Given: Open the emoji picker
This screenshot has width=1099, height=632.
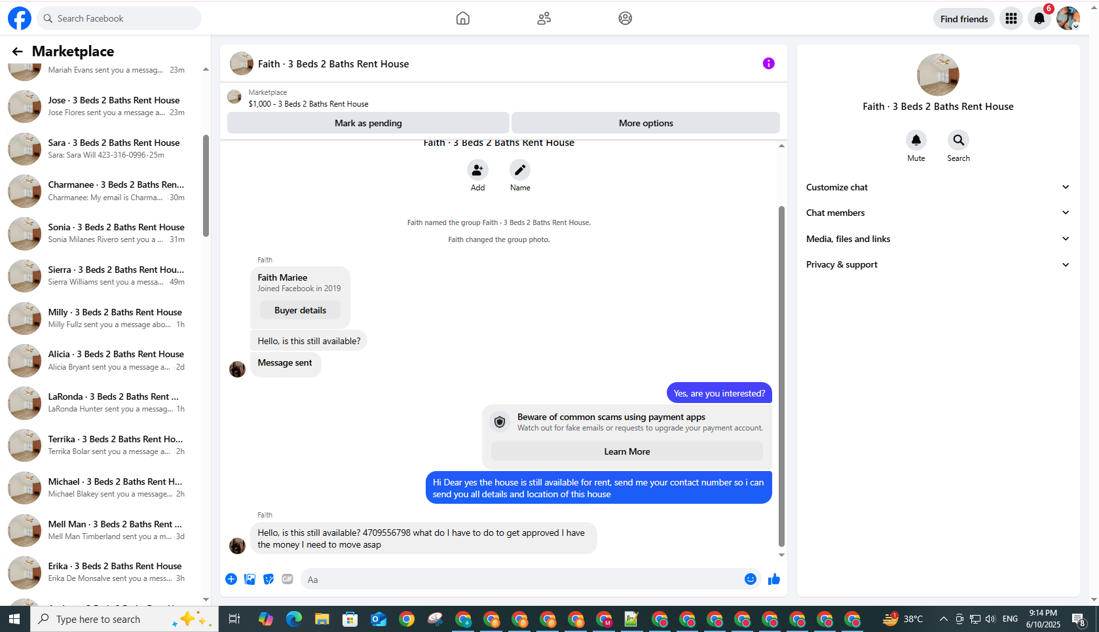Looking at the screenshot, I should coord(751,579).
